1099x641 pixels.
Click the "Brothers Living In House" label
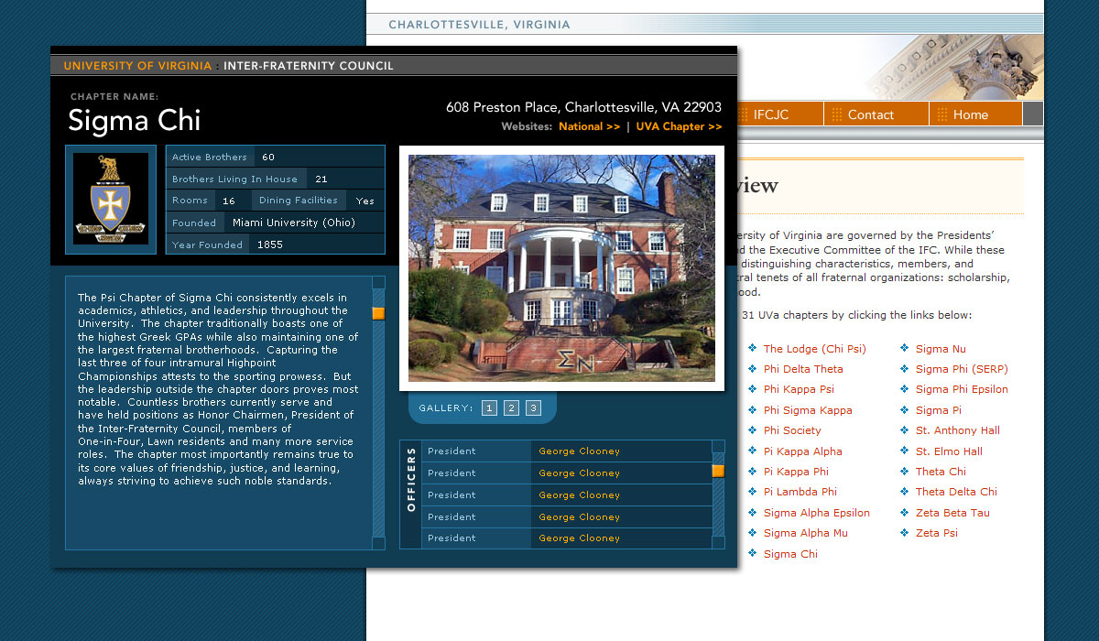point(234,179)
